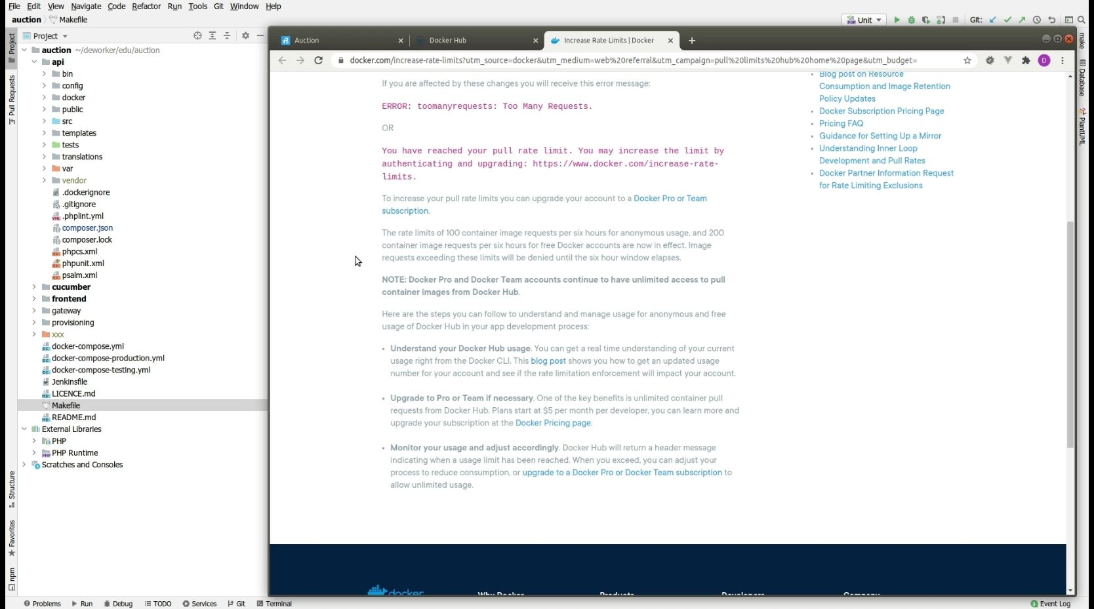The height and width of the screenshot is (609, 1094).
Task: Switch to the Docker Hub browser tab
Action: 477,41
